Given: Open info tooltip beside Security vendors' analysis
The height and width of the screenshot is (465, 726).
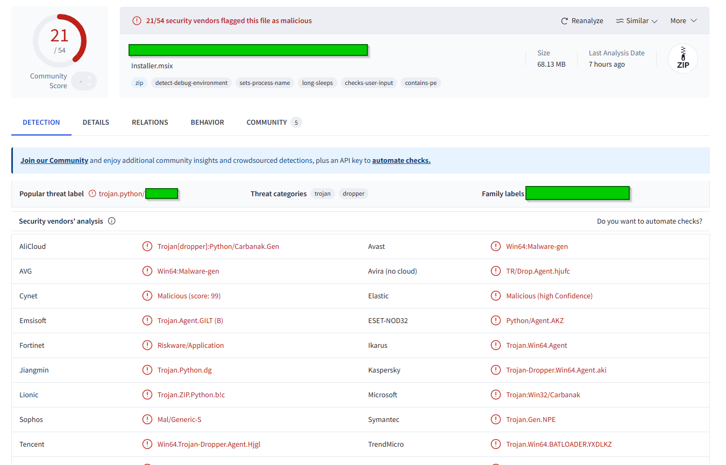Looking at the screenshot, I should [x=111, y=220].
